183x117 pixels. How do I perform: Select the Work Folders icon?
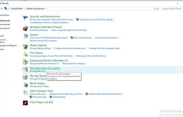pyautogui.click(x=25, y=84)
